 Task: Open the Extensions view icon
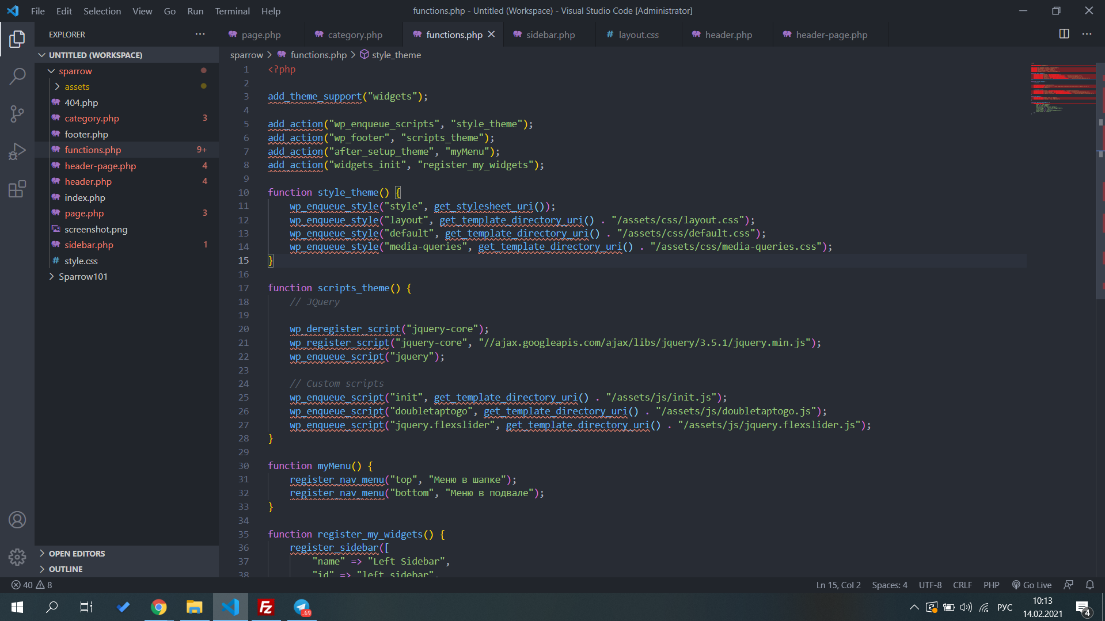click(x=17, y=189)
